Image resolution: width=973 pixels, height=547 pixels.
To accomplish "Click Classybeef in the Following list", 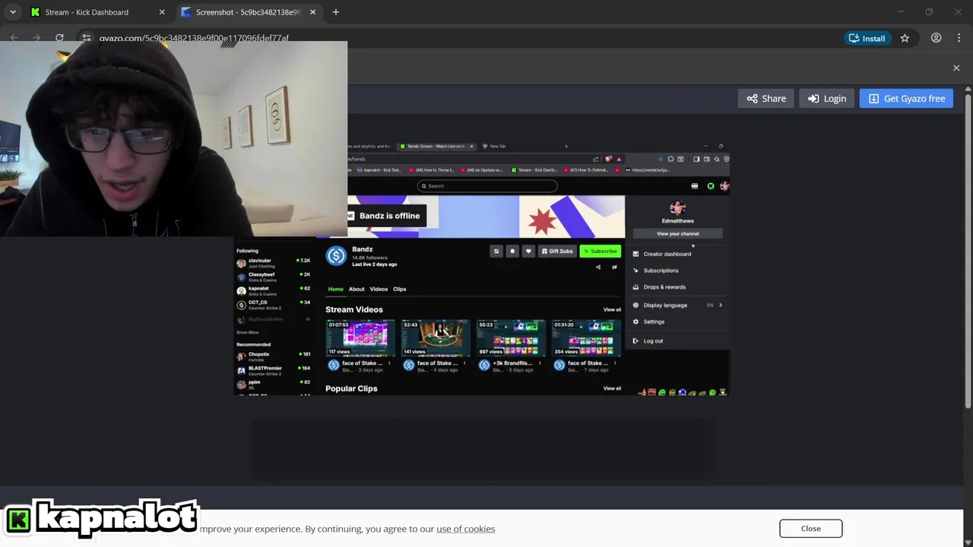I will click(273, 277).
